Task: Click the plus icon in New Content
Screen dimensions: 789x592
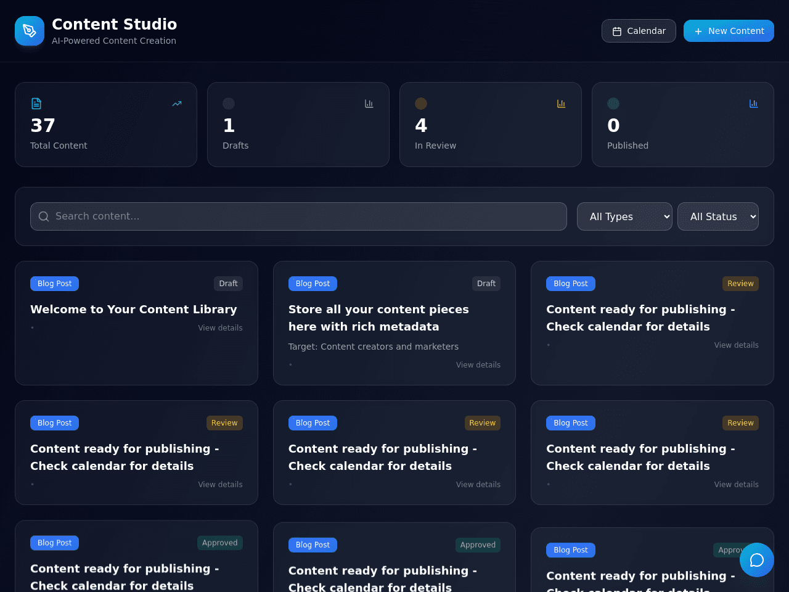Action: pos(698,31)
